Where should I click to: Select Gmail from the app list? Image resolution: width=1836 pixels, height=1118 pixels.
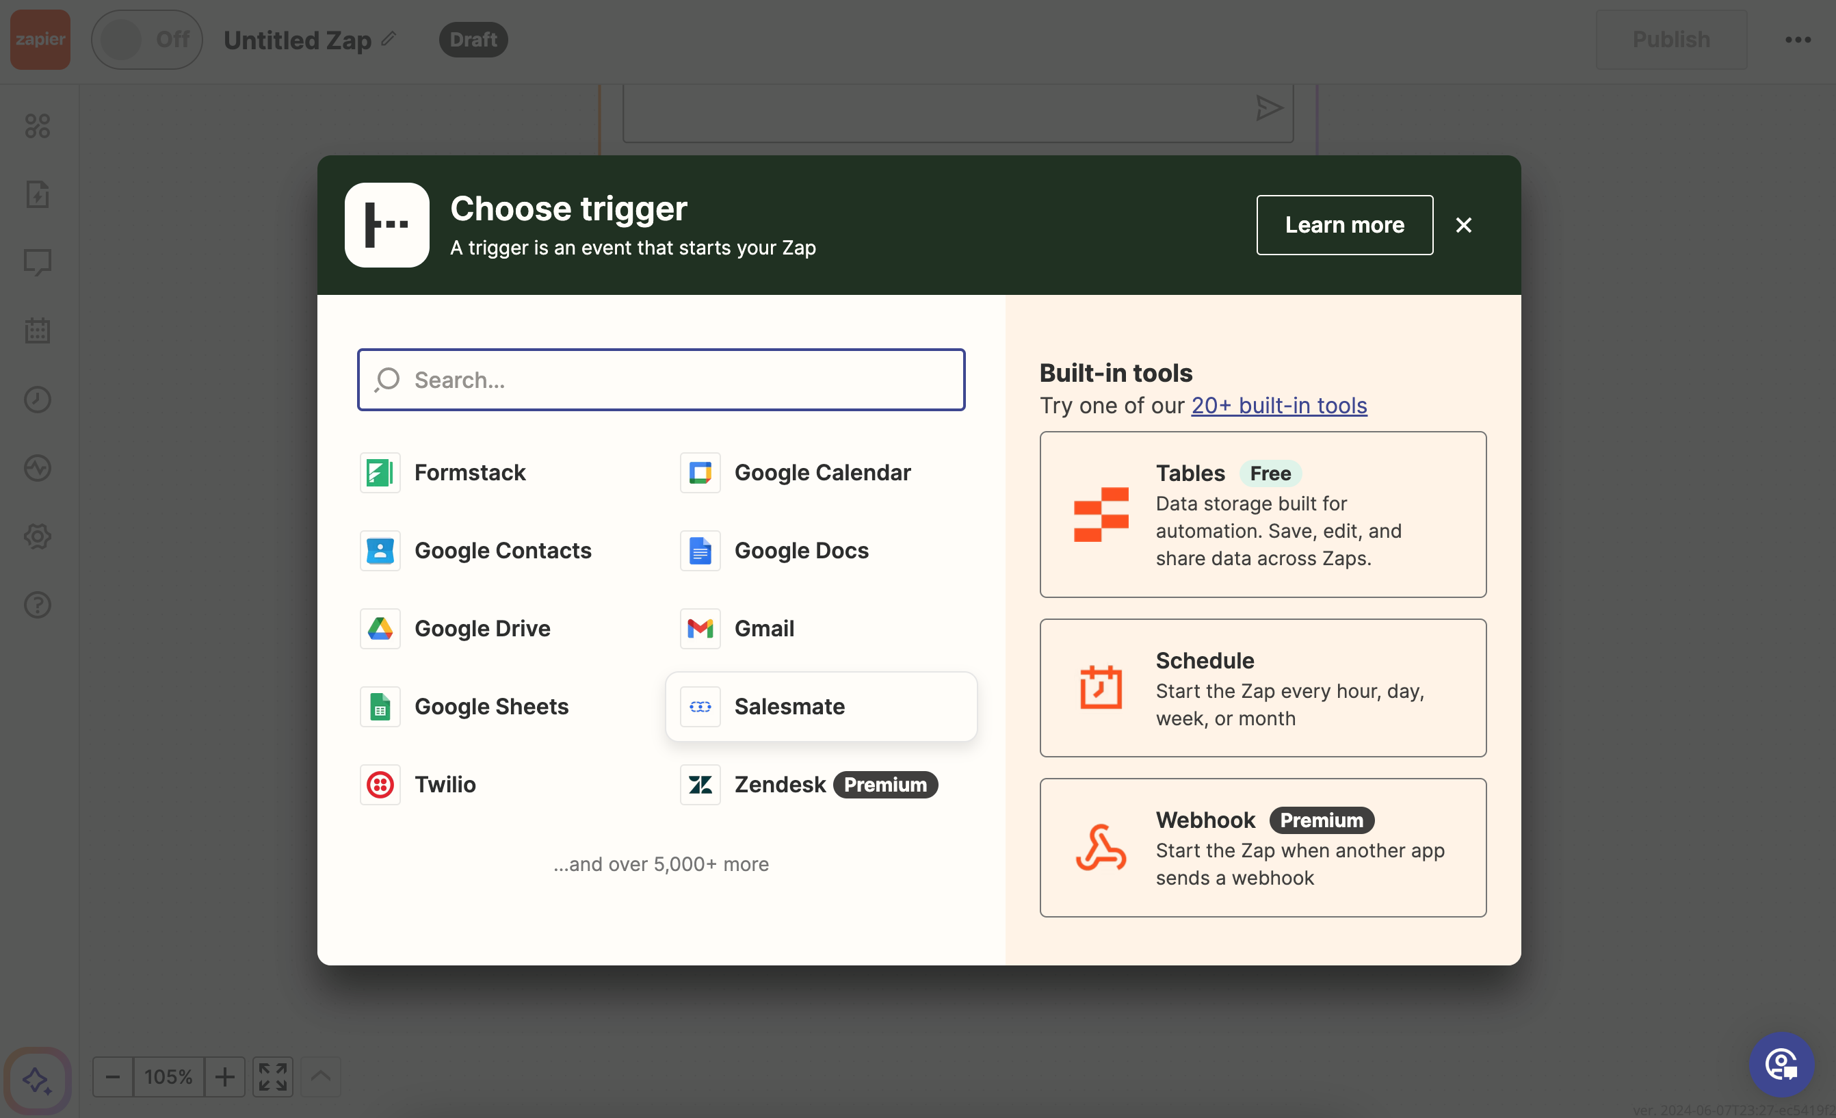(764, 628)
